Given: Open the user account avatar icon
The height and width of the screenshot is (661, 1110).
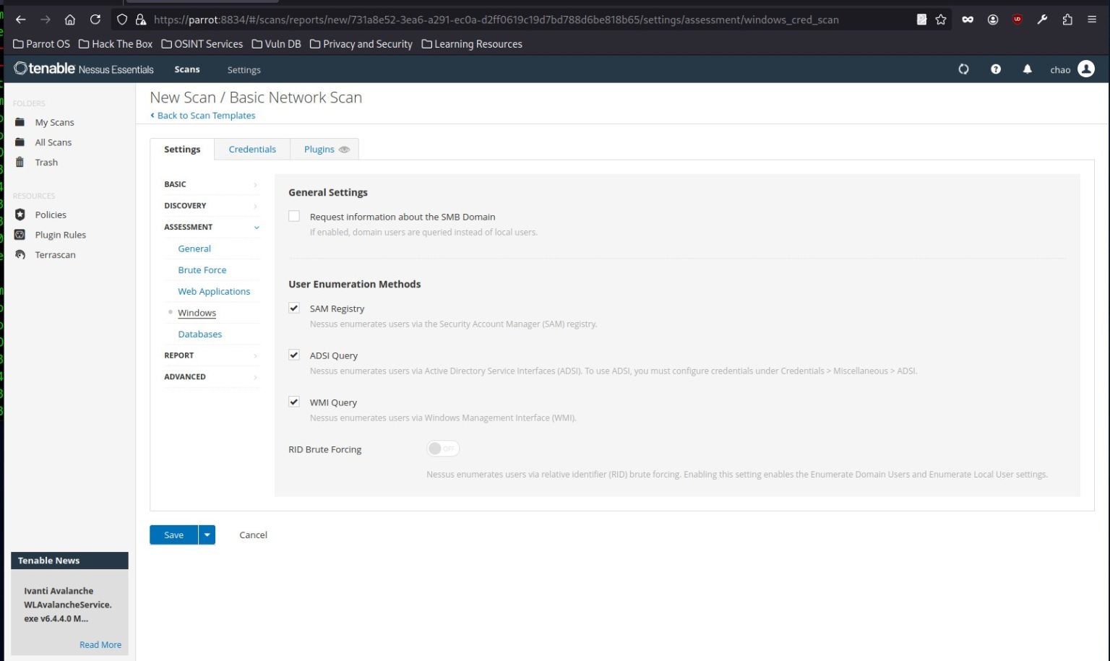Looking at the screenshot, I should click(1086, 69).
